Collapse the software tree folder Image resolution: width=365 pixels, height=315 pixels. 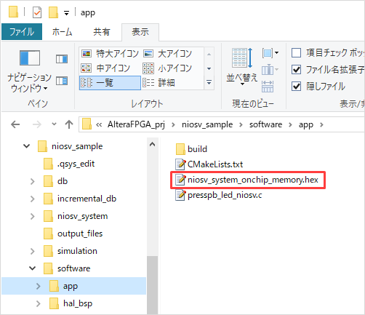tap(33, 268)
